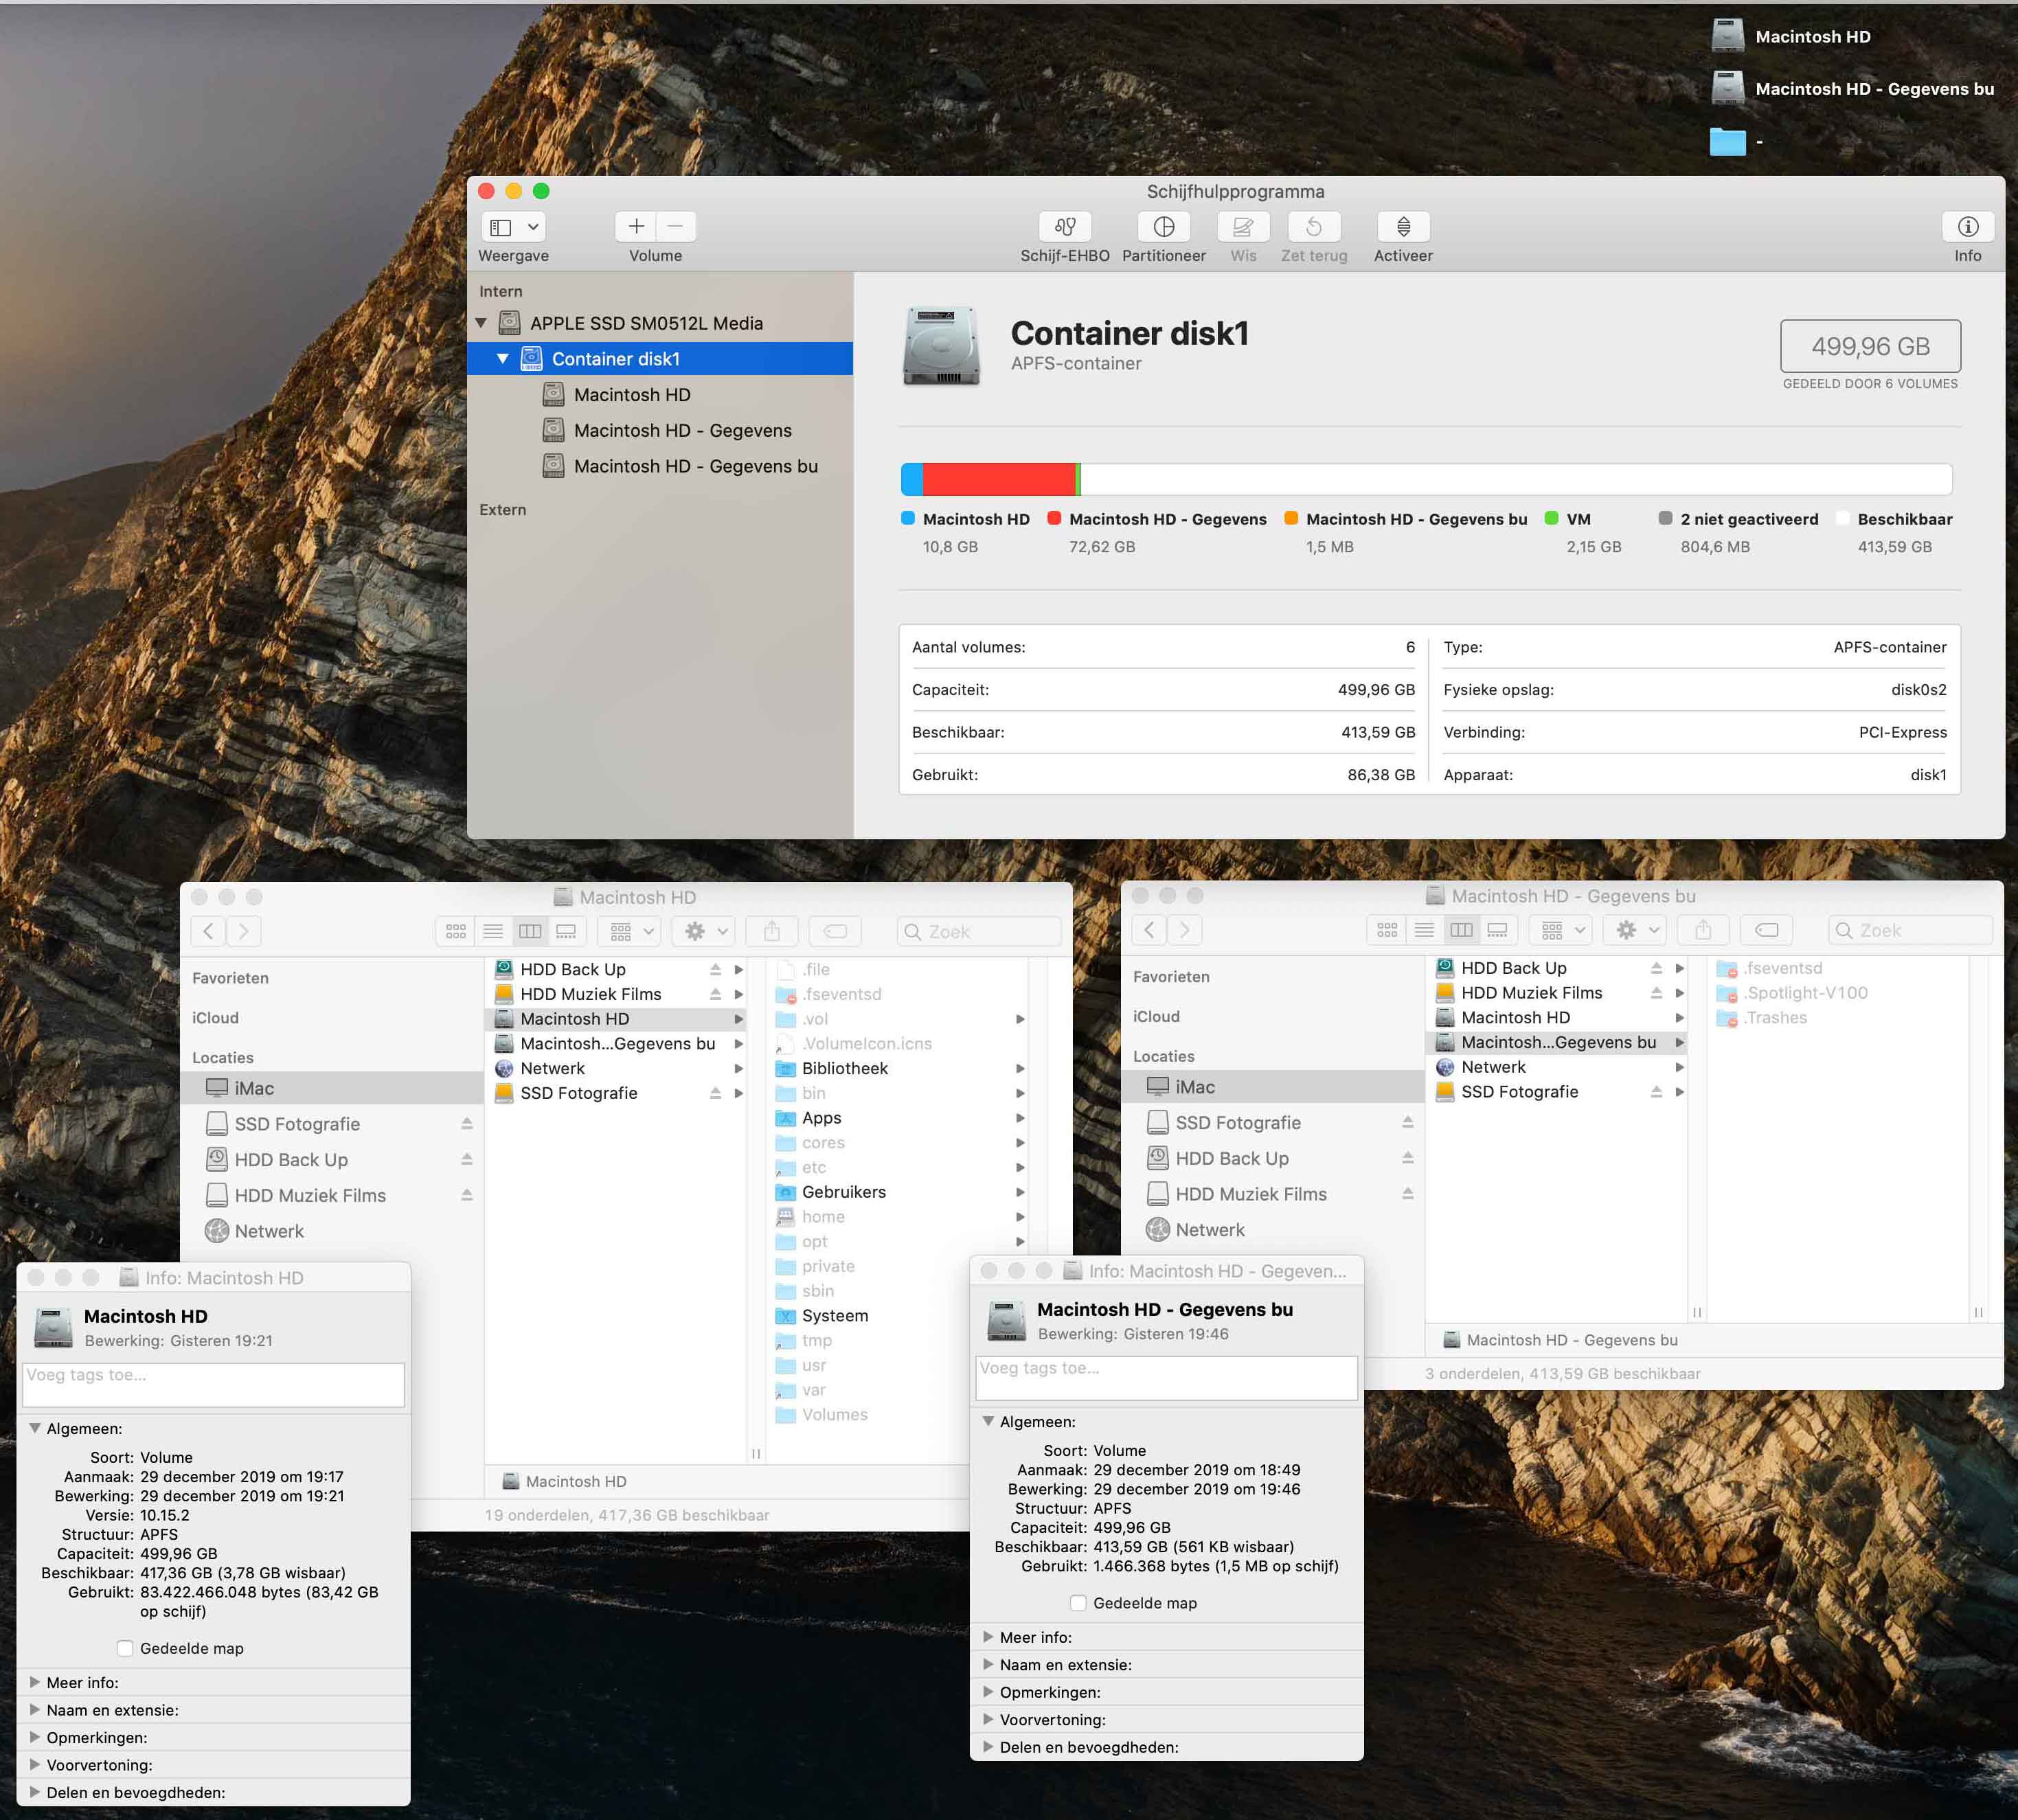Screen dimensions: 2018x1820
Task: Click the blue Macintosh HD legend swatch
Action: 908,518
